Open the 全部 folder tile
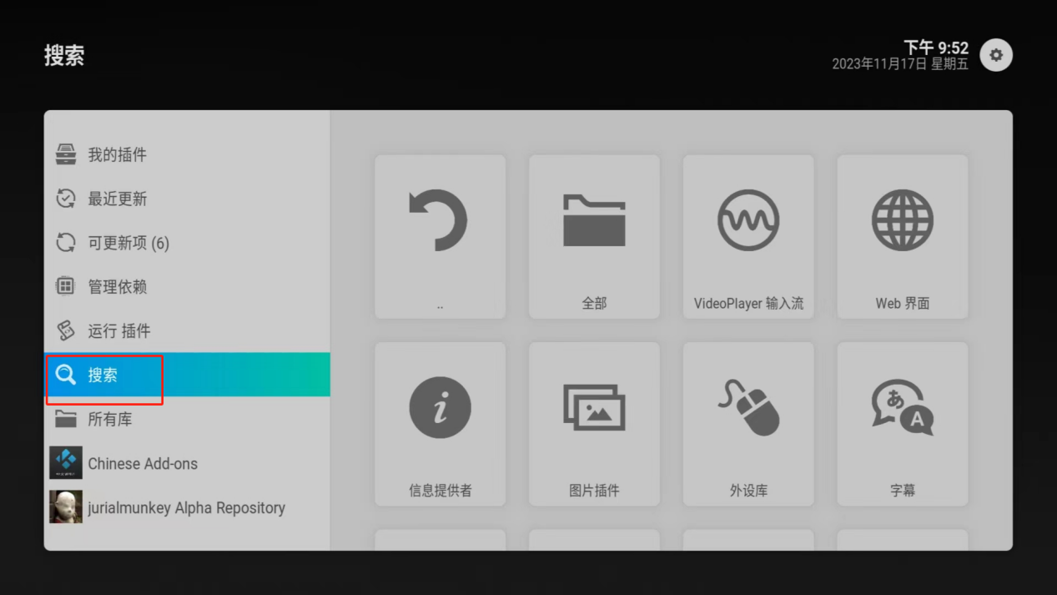Image resolution: width=1057 pixels, height=595 pixels. [594, 236]
